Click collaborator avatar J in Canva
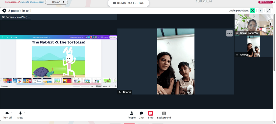The height and width of the screenshot is (124, 276). (89, 37)
